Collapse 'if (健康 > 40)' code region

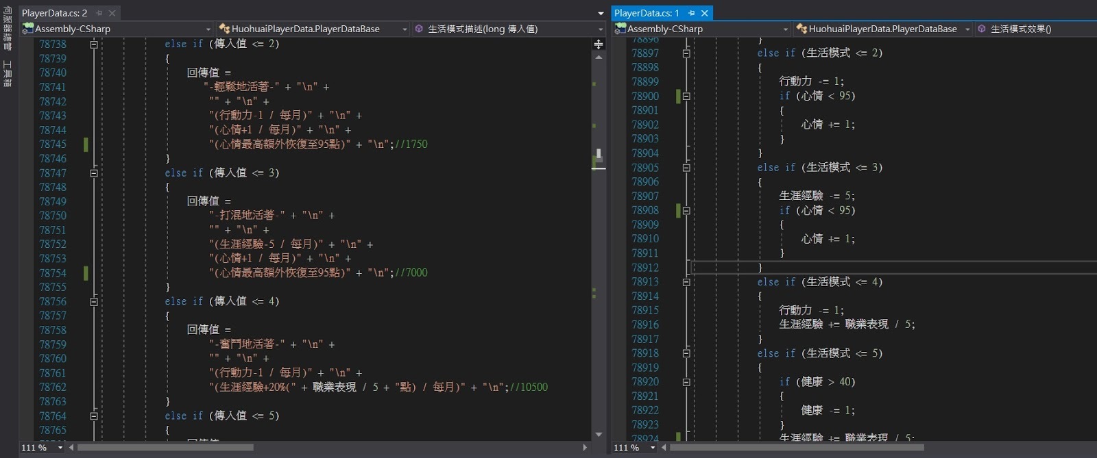click(686, 382)
